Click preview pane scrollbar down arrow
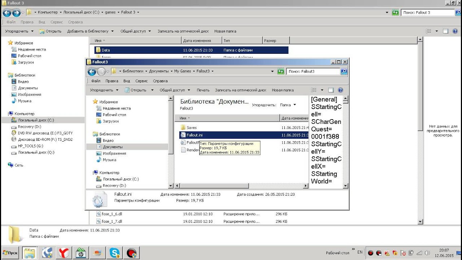Image resolution: width=462 pixels, height=260 pixels. click(345, 186)
